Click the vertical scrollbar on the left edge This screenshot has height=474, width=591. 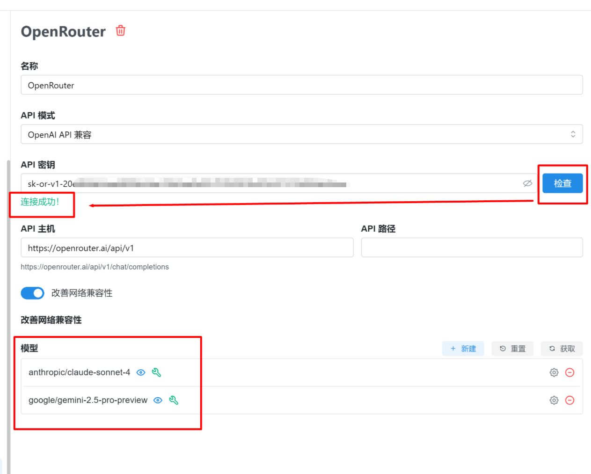click(8, 317)
